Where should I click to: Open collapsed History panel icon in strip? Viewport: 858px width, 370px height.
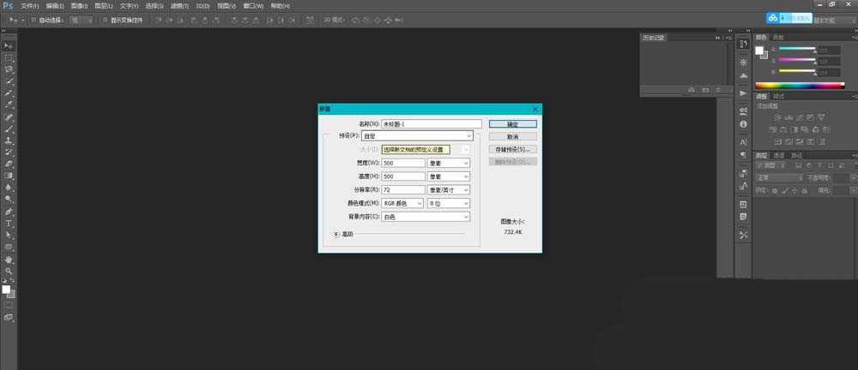pyautogui.click(x=743, y=44)
